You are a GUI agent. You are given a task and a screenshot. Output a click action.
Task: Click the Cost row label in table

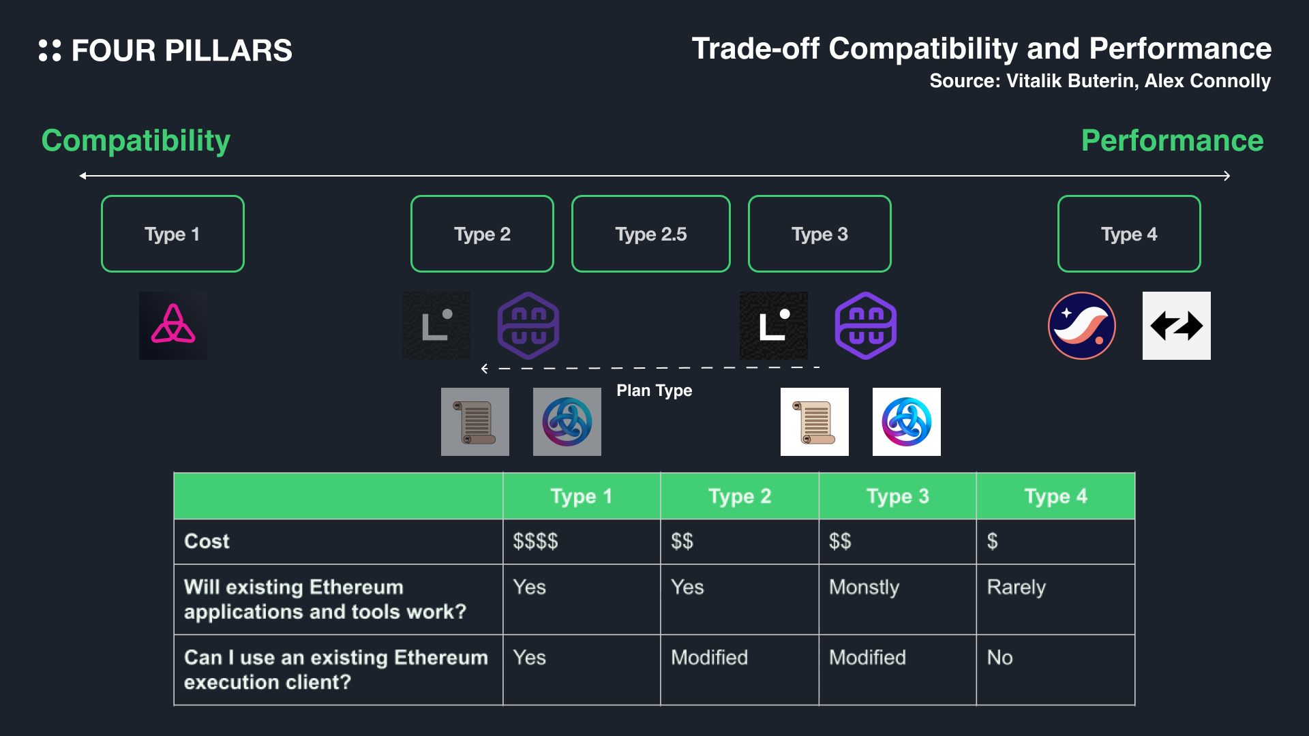coord(207,541)
